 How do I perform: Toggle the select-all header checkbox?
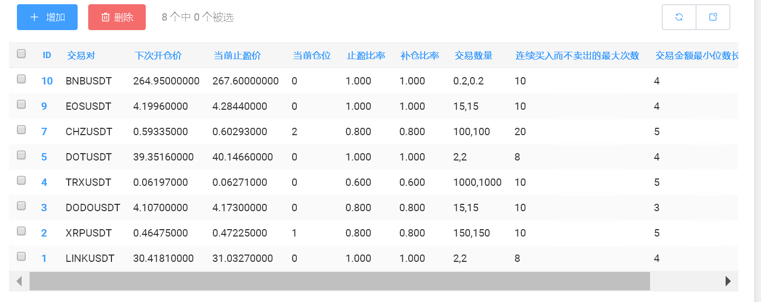21,54
